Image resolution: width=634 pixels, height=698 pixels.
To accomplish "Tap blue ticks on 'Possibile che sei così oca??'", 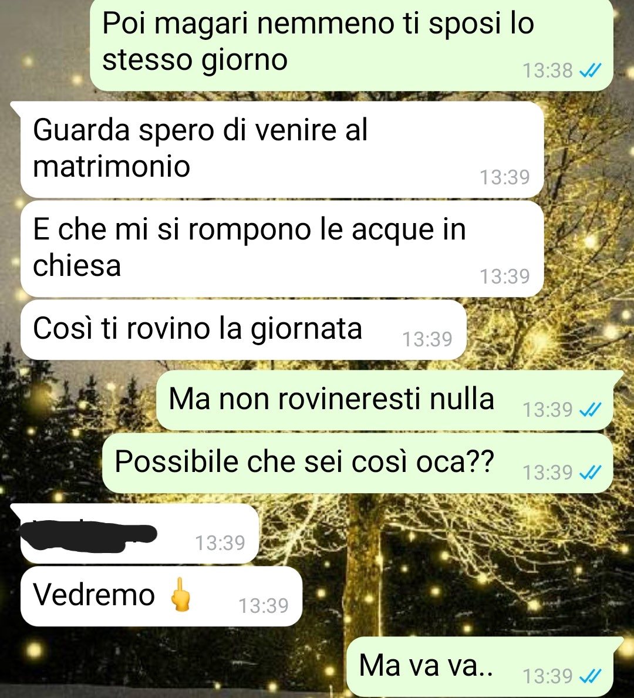I will click(591, 472).
